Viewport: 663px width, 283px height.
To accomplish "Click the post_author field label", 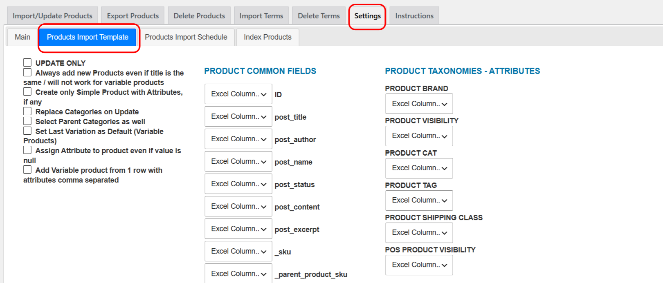I will pos(295,140).
